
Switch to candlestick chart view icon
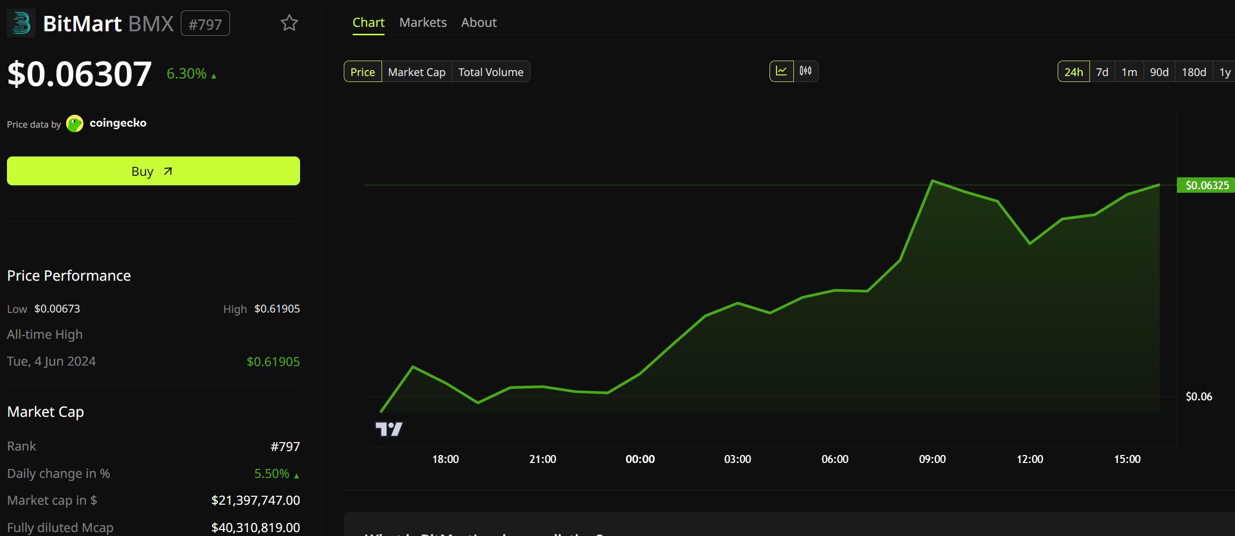click(806, 71)
